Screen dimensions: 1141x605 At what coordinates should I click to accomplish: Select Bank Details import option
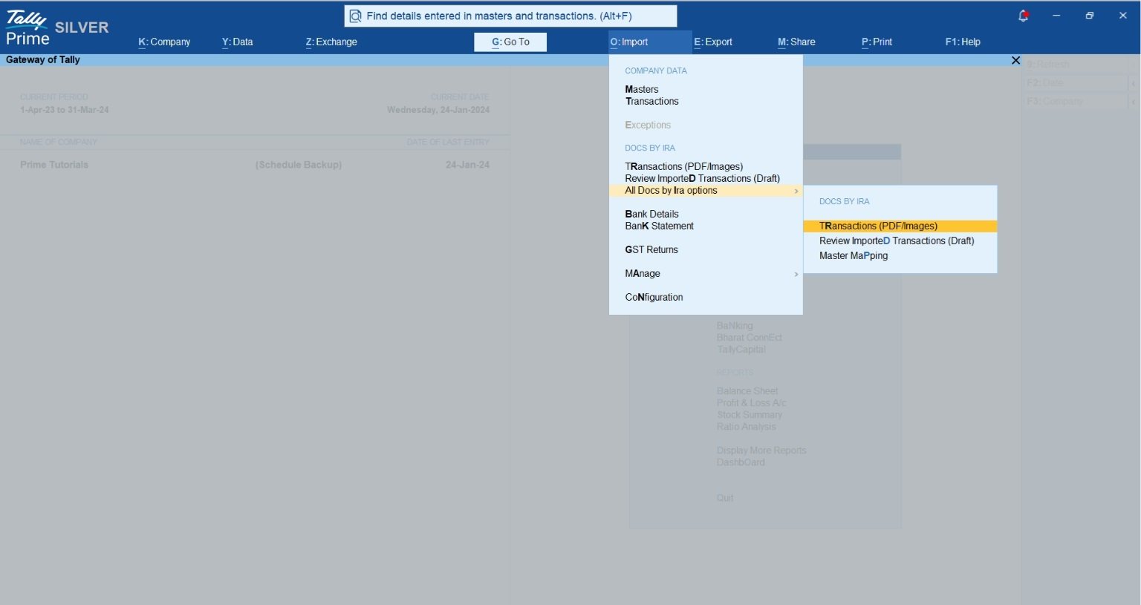click(651, 214)
